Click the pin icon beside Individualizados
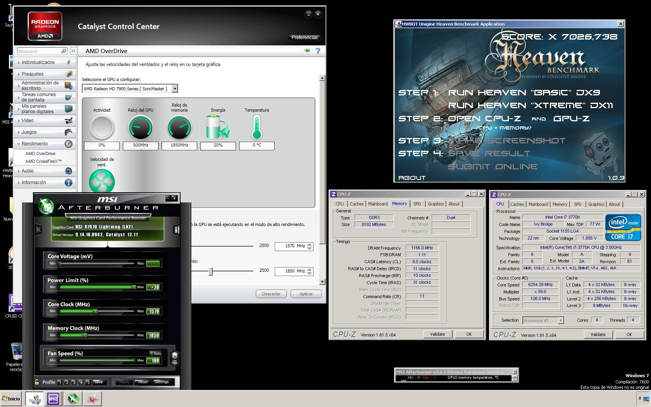 [x=69, y=62]
